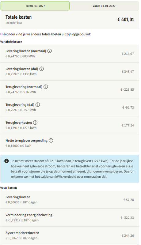The height and width of the screenshot is (245, 141).
Task: Switch to the Tot 01-01-2027 tab
Action: (x=35, y=6)
